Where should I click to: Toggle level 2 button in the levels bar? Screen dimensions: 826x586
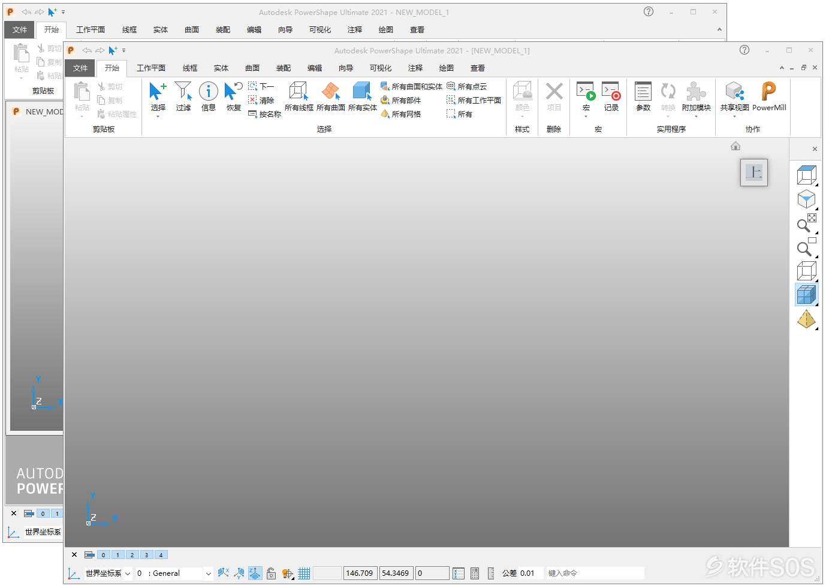point(132,555)
